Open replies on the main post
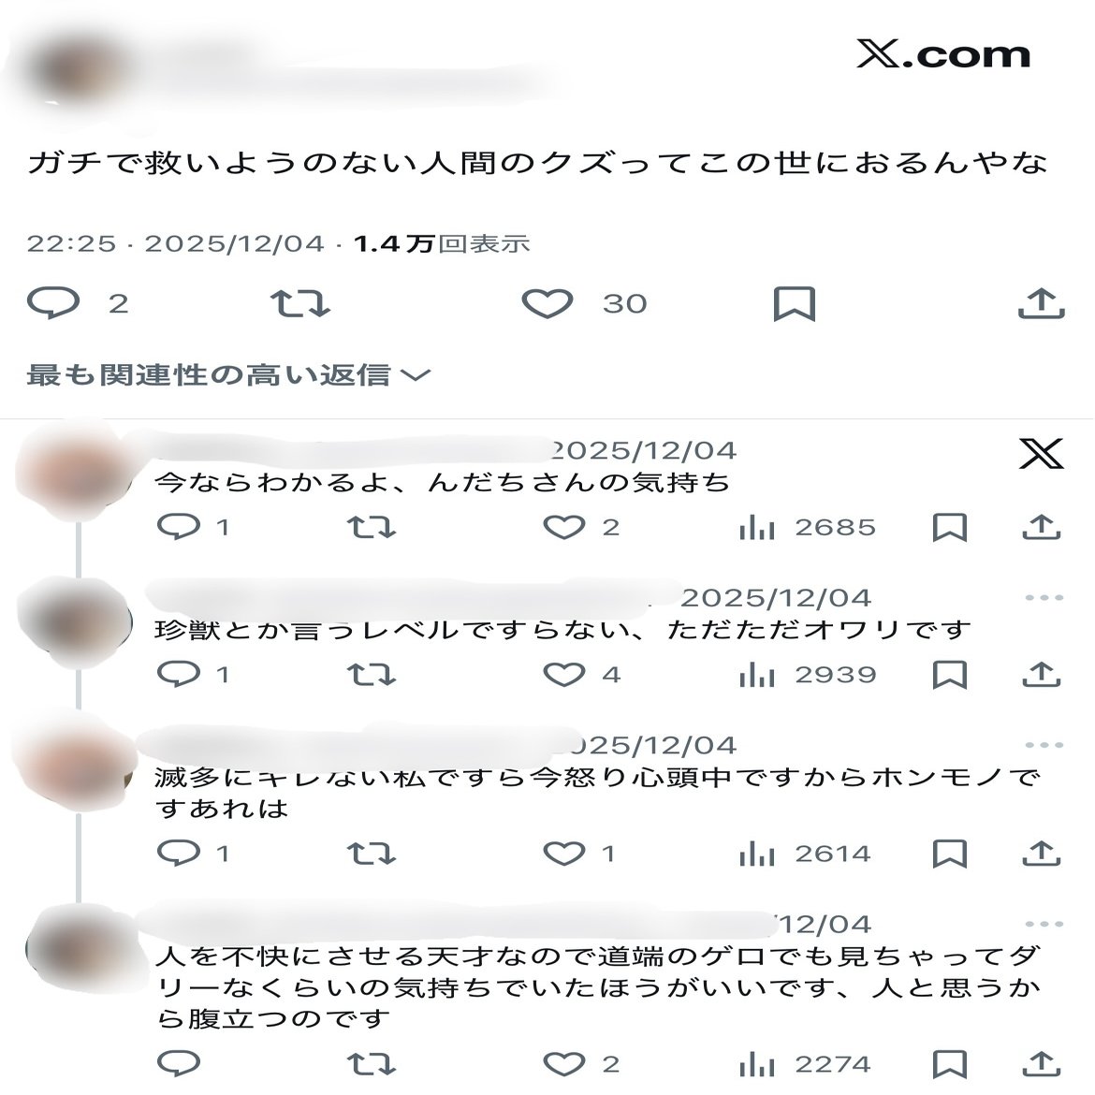Image resolution: width=1095 pixels, height=1095 pixels. [53, 303]
